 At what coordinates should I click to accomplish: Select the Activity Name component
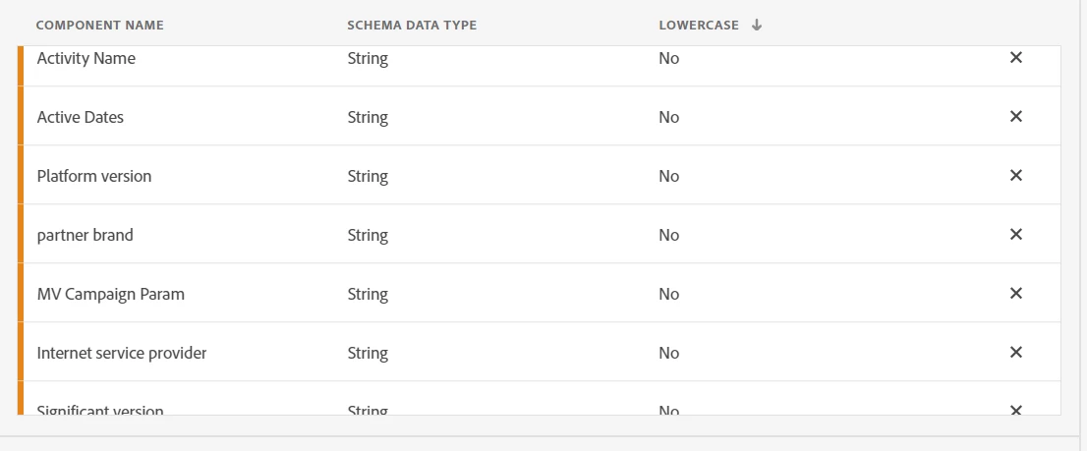[86, 58]
